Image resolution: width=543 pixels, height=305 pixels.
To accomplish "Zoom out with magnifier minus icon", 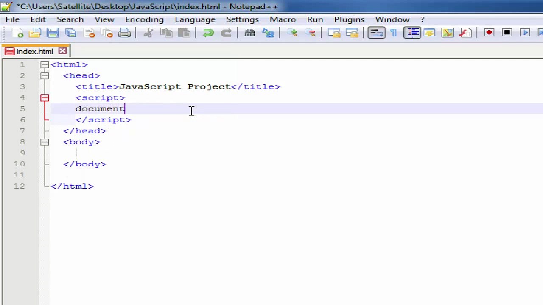I will (310, 33).
